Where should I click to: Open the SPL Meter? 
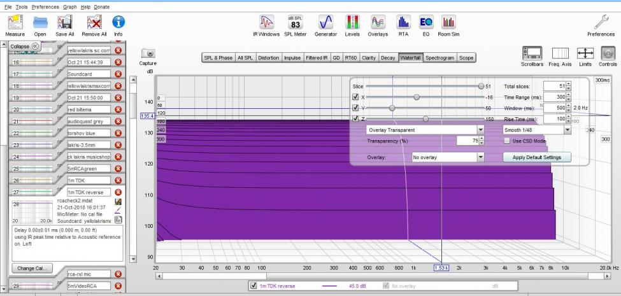click(295, 22)
